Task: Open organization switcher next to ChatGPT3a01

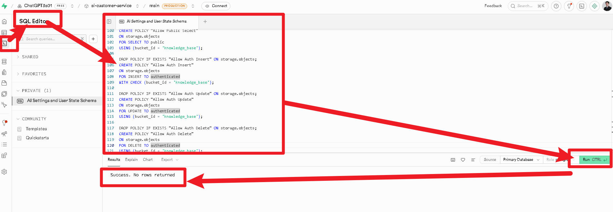Action: pyautogui.click(x=72, y=6)
